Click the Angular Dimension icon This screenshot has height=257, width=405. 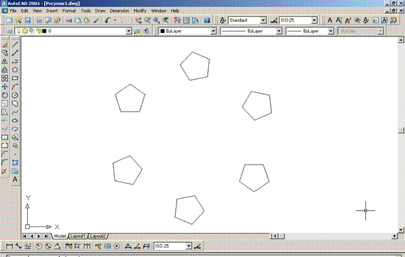(57, 246)
